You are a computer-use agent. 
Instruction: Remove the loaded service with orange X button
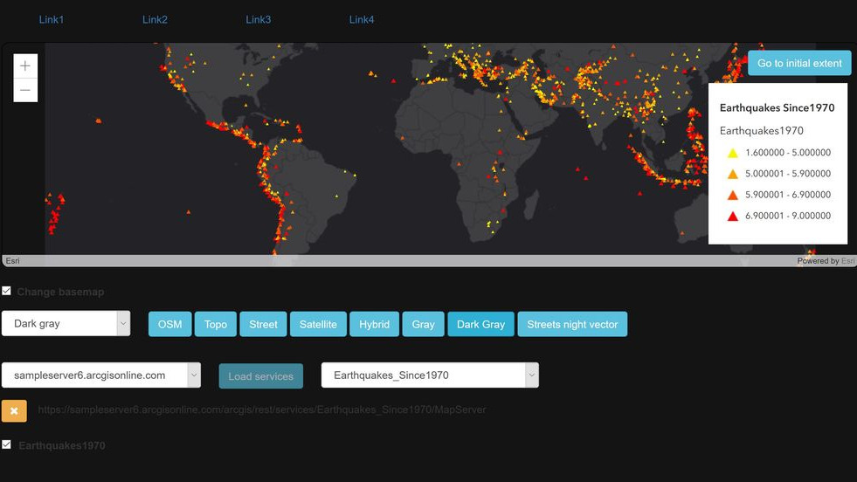point(14,411)
